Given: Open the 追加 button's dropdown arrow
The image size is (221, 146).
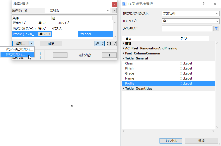Looking at the screenshot, I should (32, 43).
